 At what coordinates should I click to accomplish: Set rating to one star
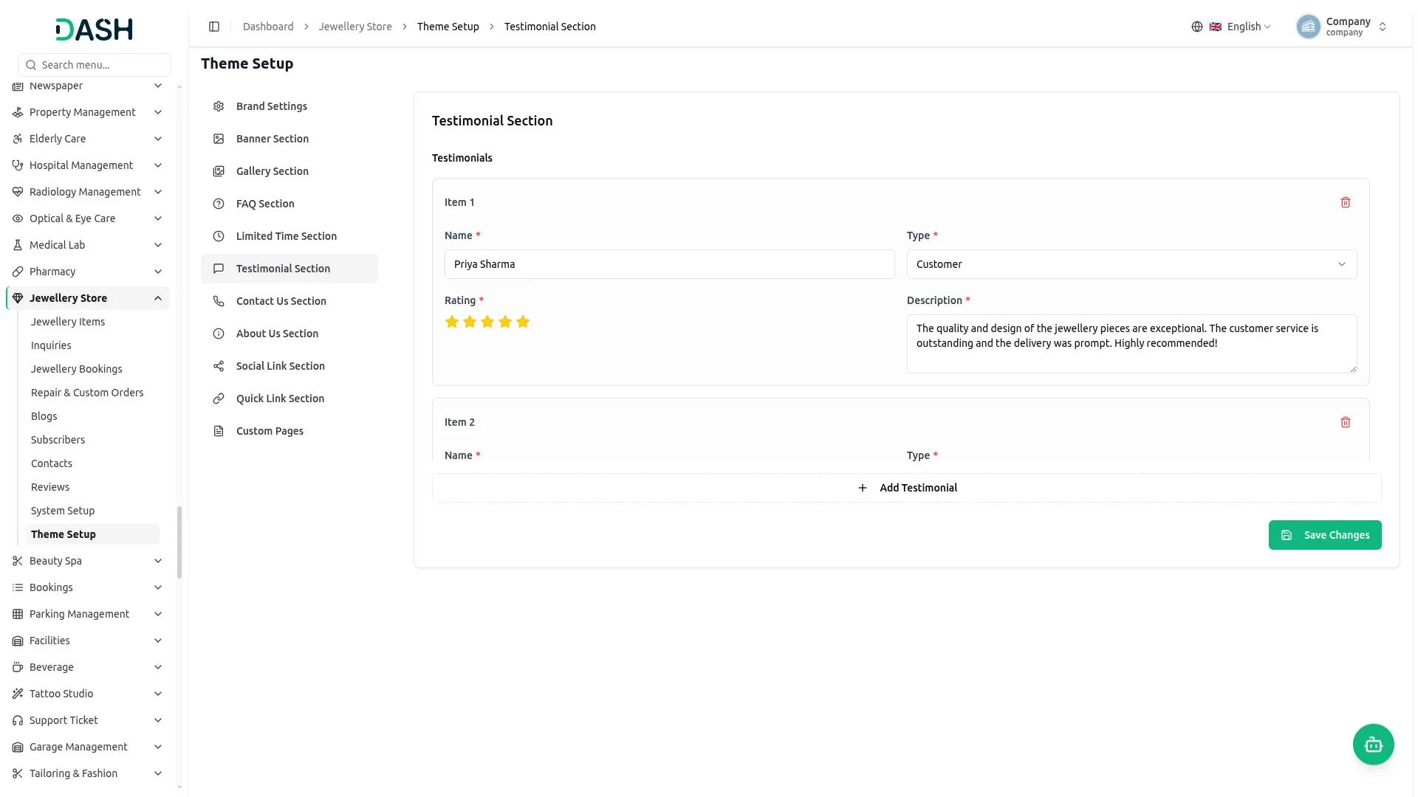[452, 322]
